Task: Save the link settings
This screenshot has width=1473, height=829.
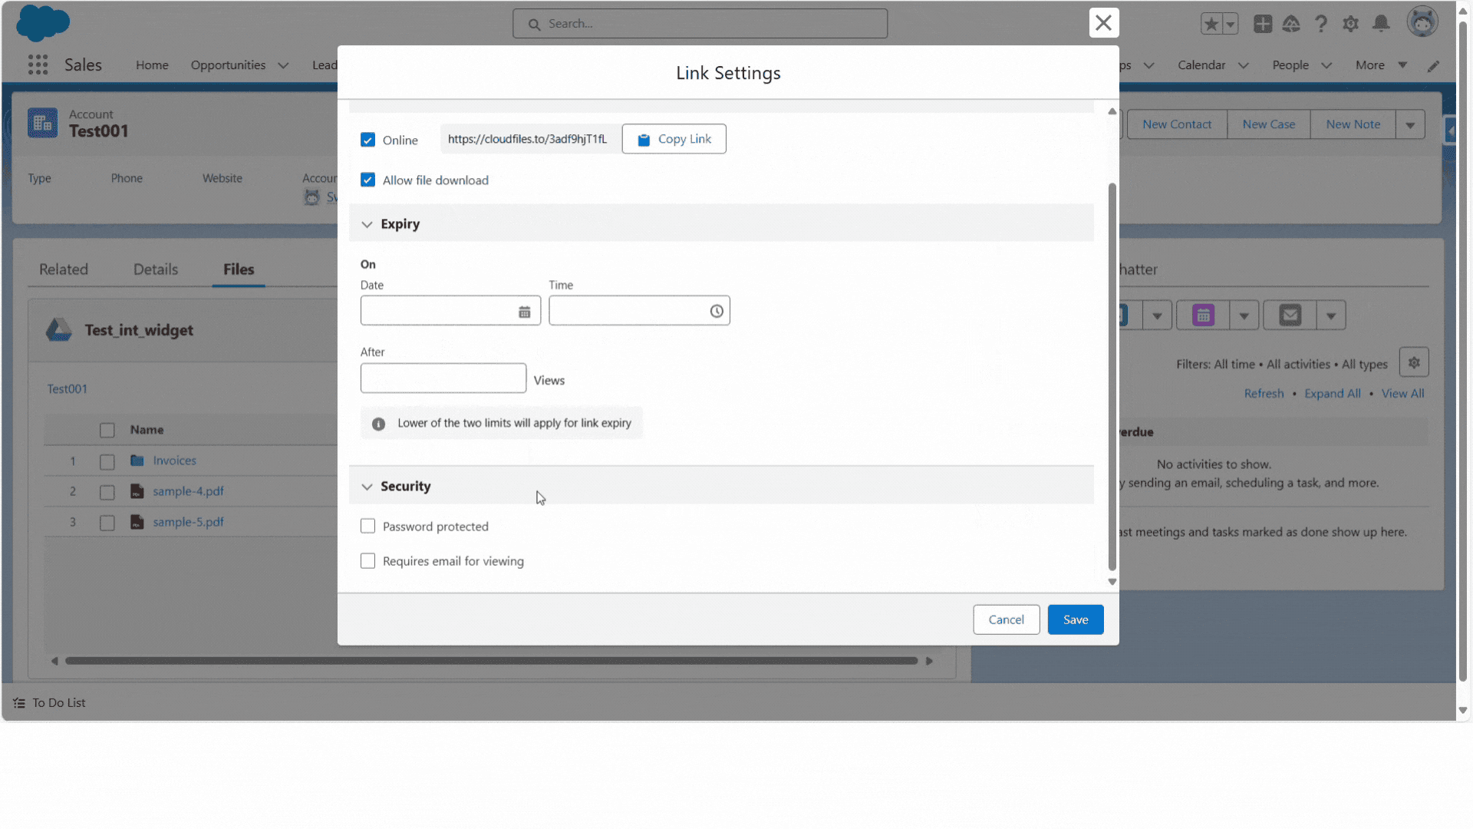Action: click(x=1076, y=619)
